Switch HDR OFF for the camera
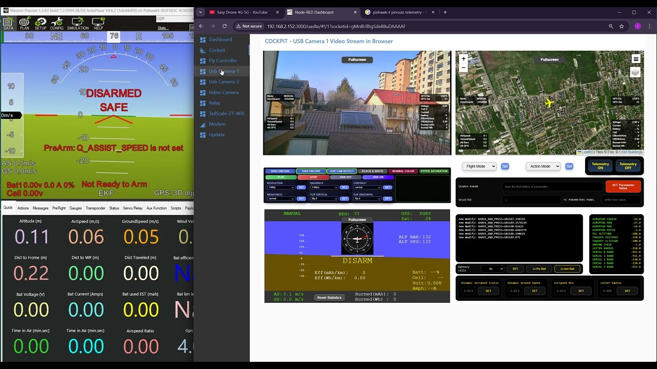This screenshot has width=657, height=369. (345, 177)
